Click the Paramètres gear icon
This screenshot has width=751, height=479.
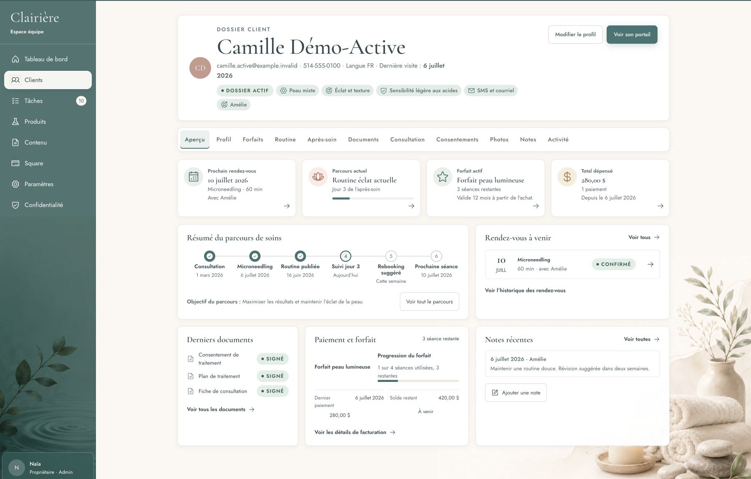tap(15, 184)
